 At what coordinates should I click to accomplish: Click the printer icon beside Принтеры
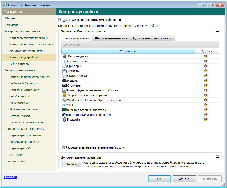pyautogui.click(x=64, y=66)
